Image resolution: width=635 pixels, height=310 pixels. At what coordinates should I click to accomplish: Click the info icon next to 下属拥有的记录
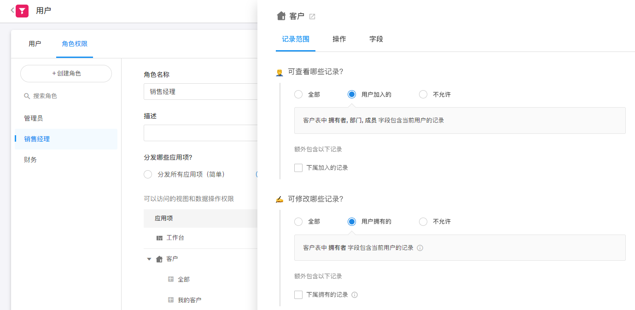tap(355, 295)
